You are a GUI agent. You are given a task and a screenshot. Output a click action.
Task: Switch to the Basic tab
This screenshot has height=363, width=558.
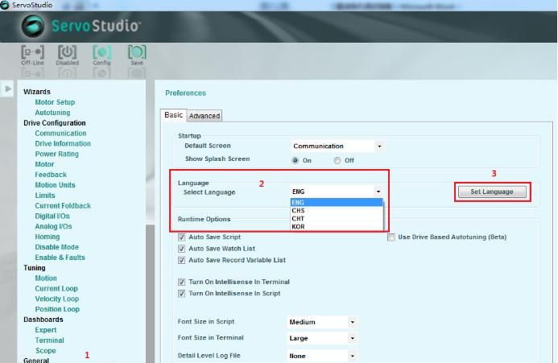point(174,115)
